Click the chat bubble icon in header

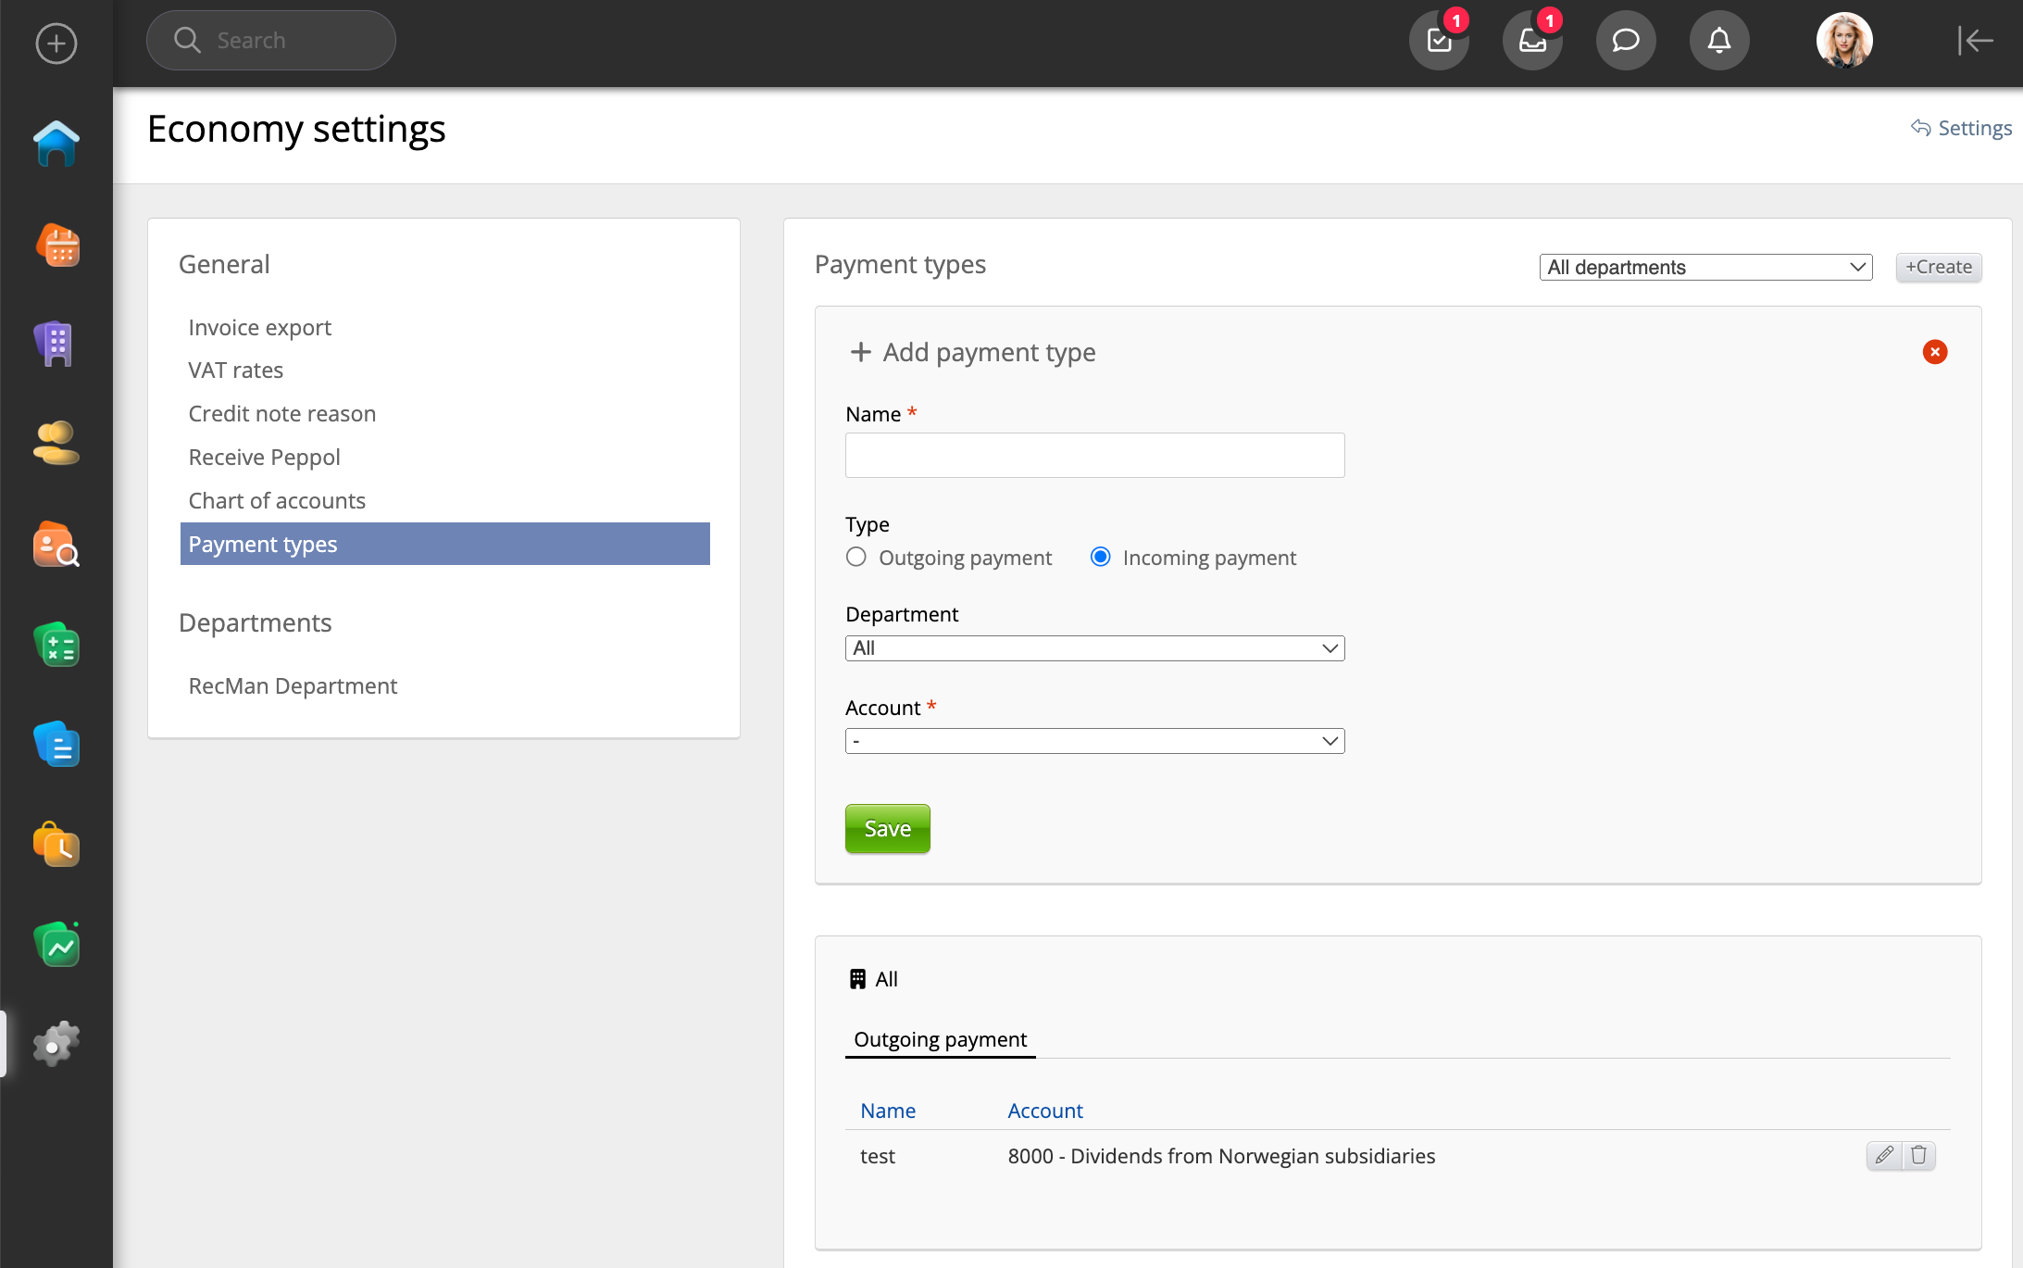click(1626, 41)
